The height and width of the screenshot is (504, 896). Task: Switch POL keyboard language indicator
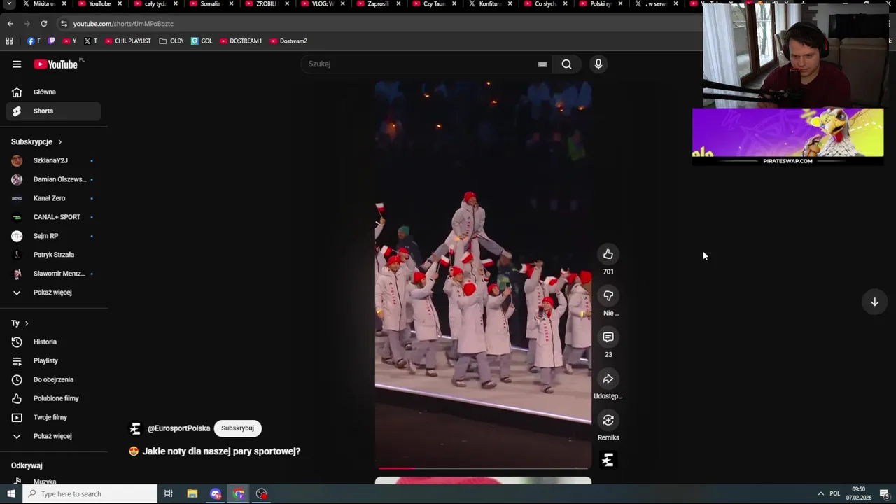[834, 493]
